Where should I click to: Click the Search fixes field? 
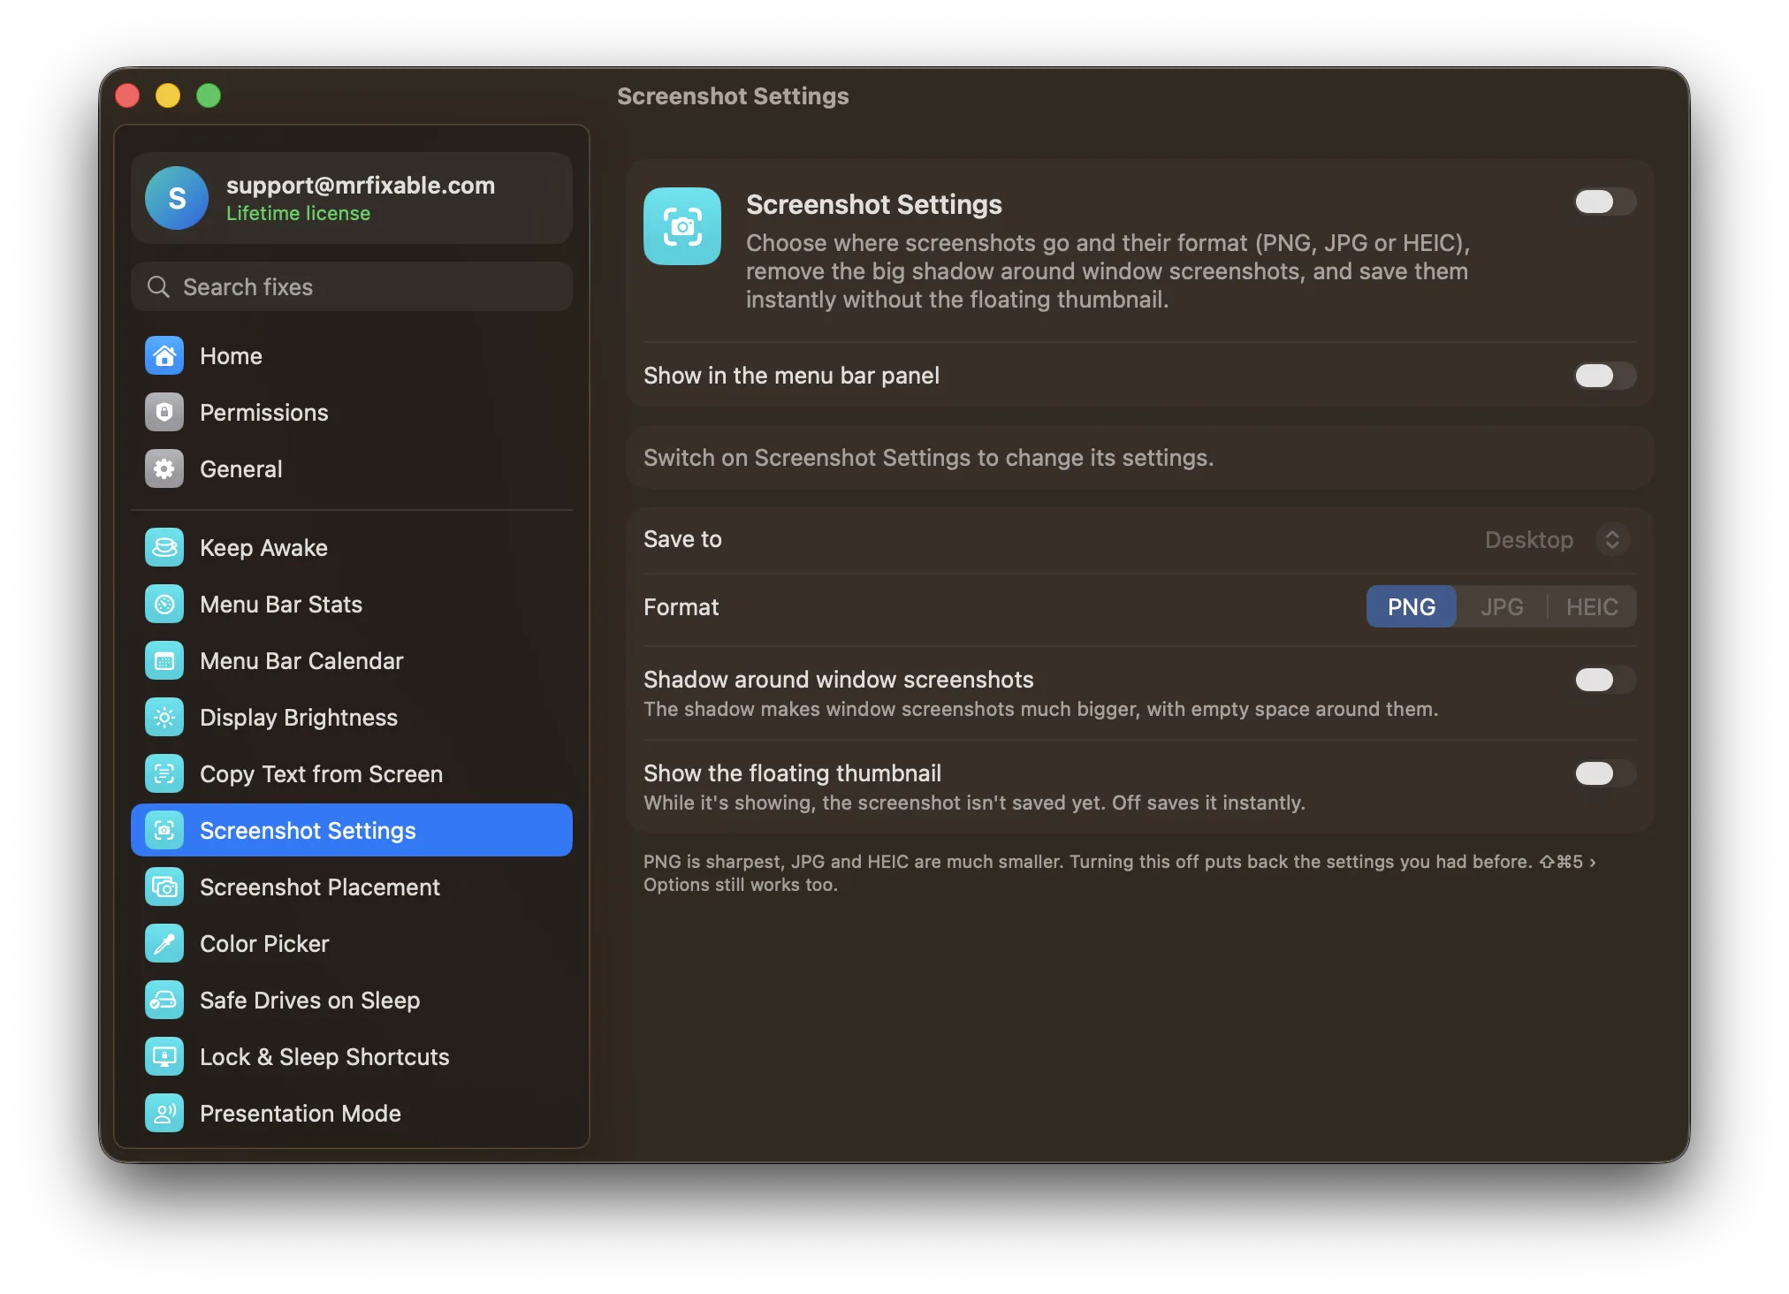pyautogui.click(x=352, y=286)
